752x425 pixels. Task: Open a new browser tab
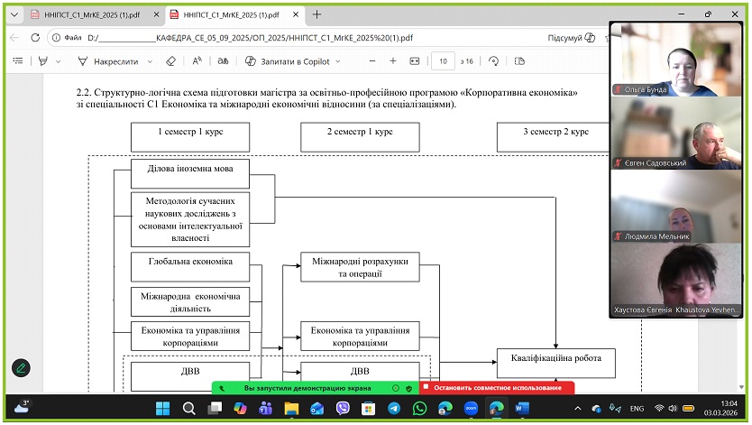316,14
